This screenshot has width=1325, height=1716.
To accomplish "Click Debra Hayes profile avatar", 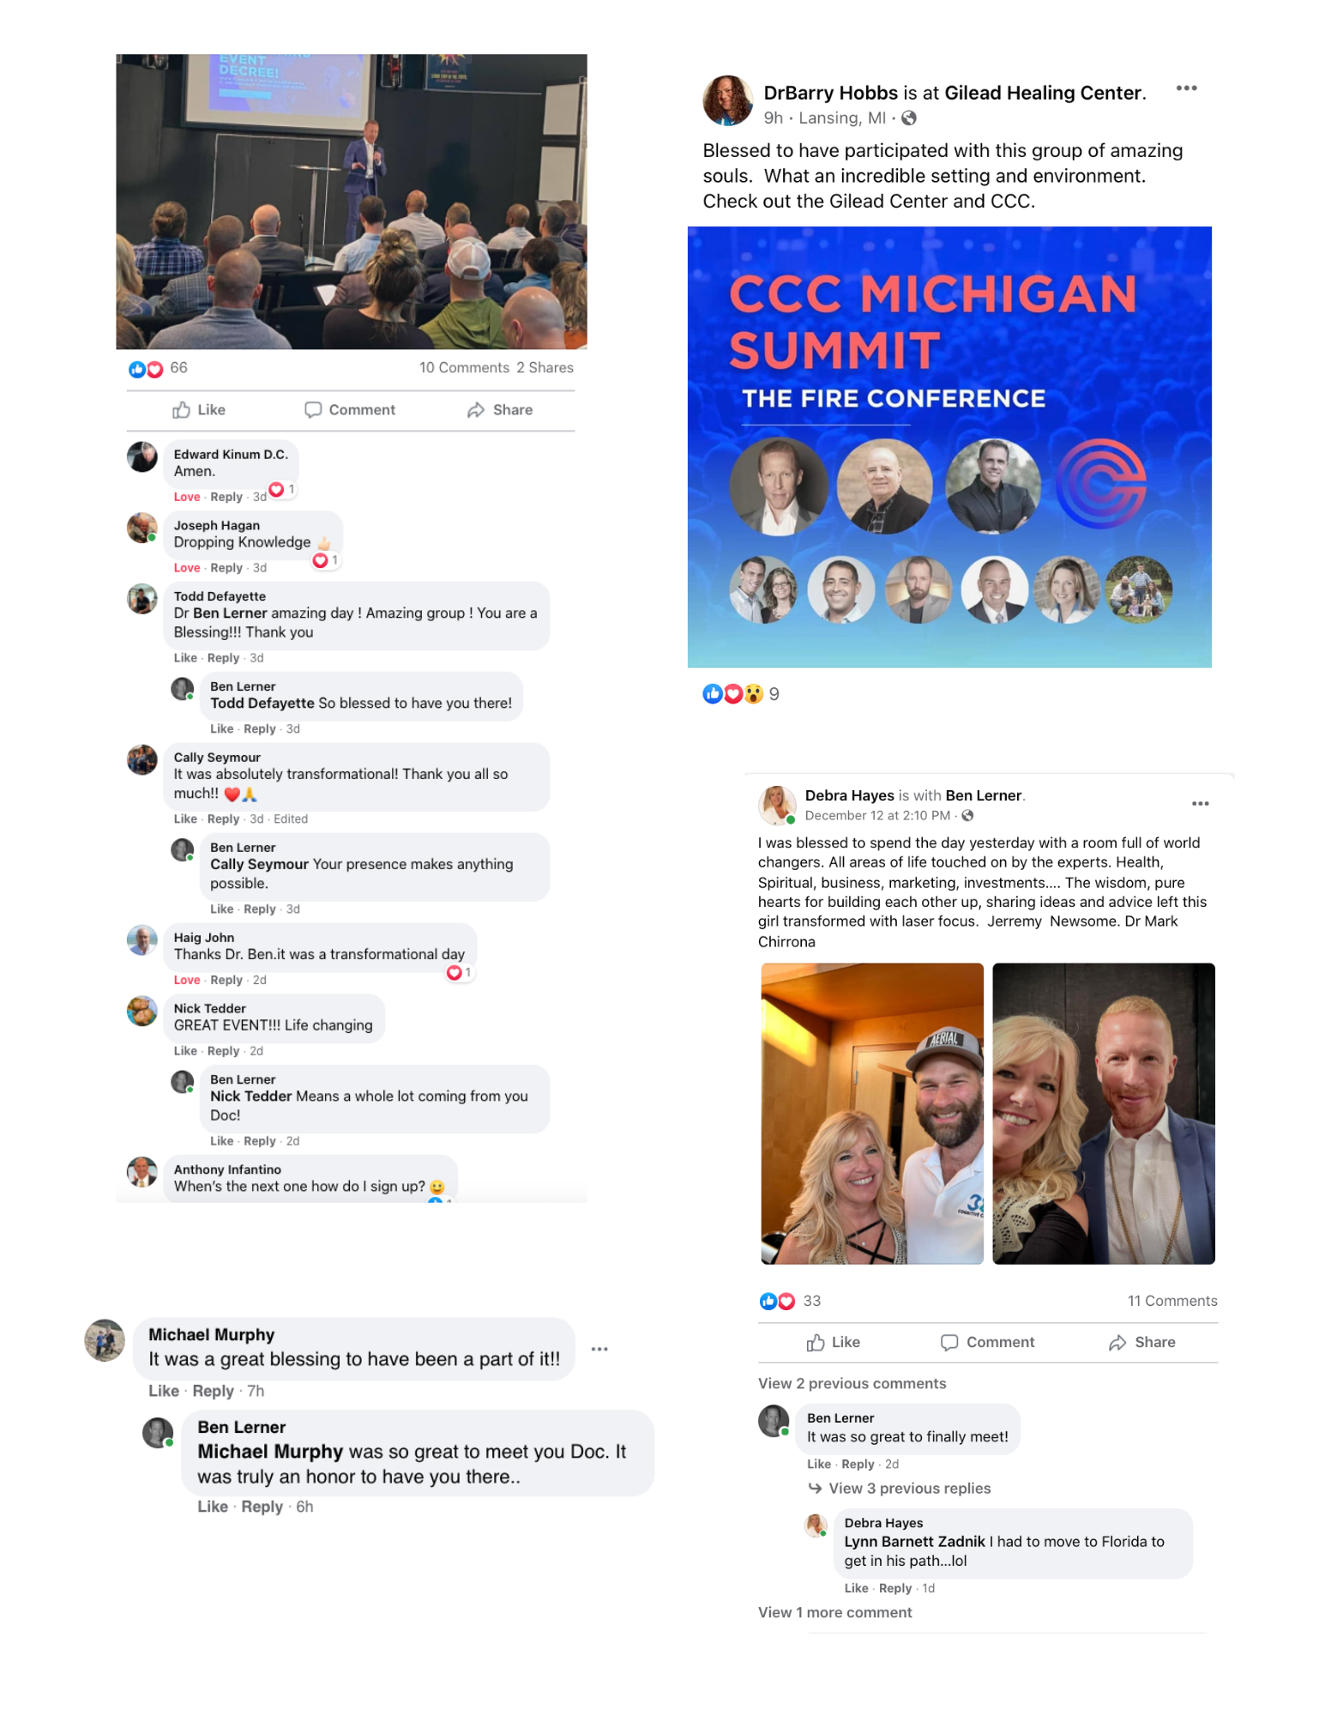I will (x=777, y=804).
